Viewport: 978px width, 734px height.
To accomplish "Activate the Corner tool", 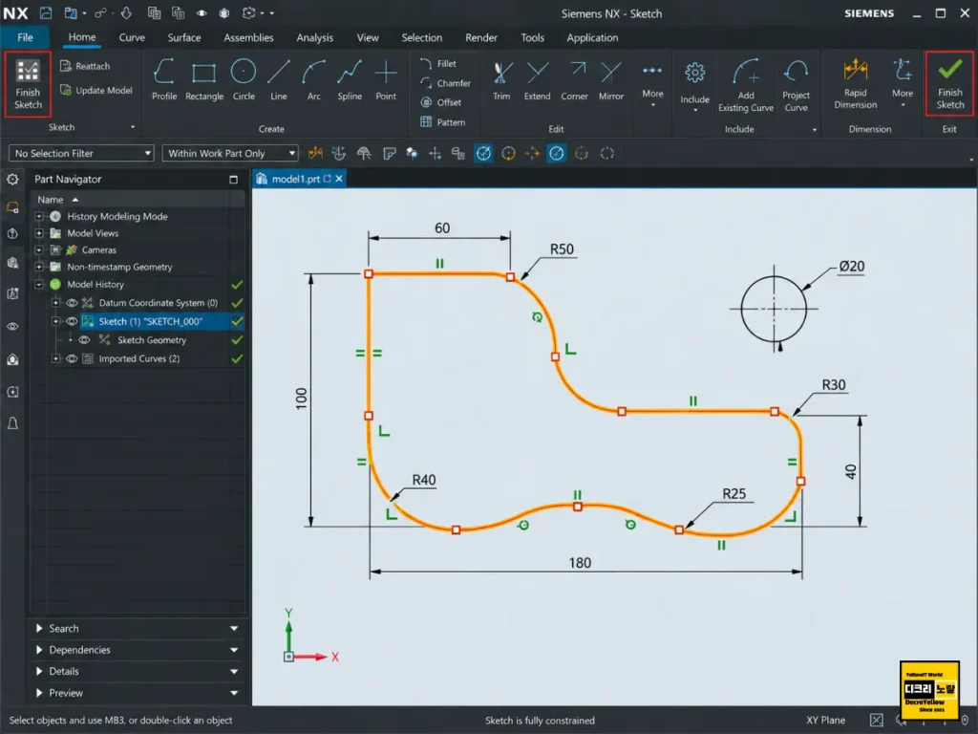I will tap(574, 80).
